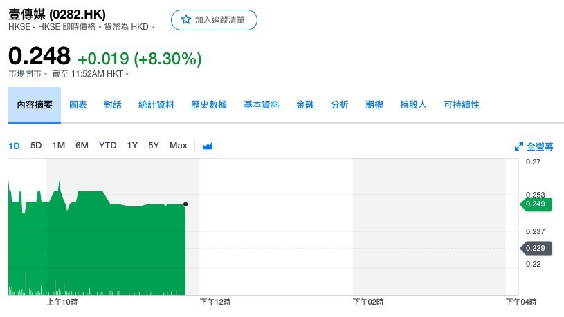Click the stock title 壹傳媒 (0282.HK)
Image resolution: width=564 pixels, height=317 pixels.
[57, 15]
